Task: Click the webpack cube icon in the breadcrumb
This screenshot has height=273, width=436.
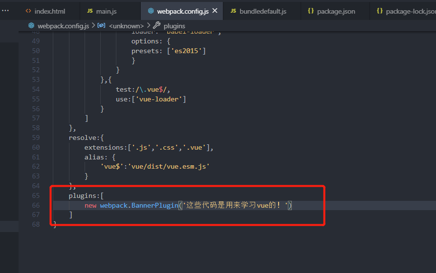Action: click(31, 26)
